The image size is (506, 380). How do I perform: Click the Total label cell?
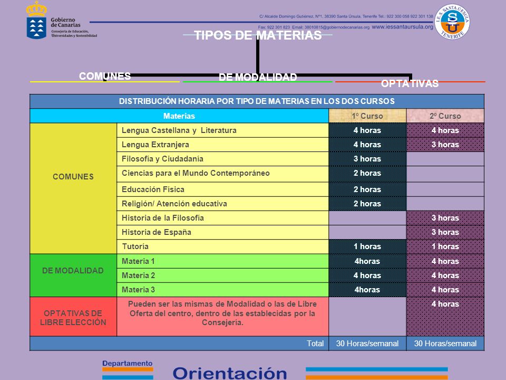pyautogui.click(x=179, y=344)
